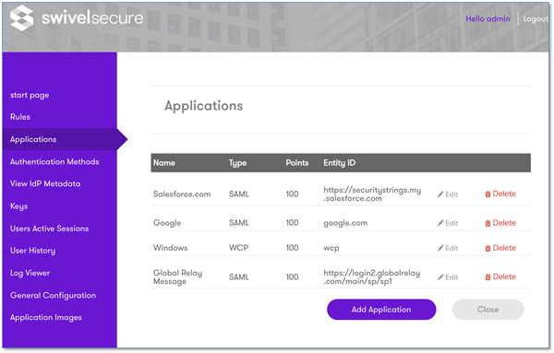Open the Log Viewer page

tap(30, 274)
